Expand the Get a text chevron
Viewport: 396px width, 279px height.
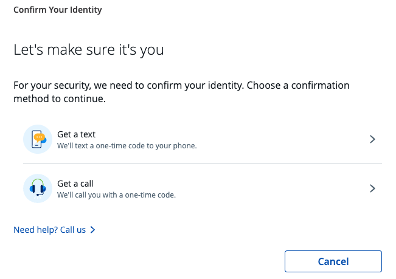(x=372, y=139)
